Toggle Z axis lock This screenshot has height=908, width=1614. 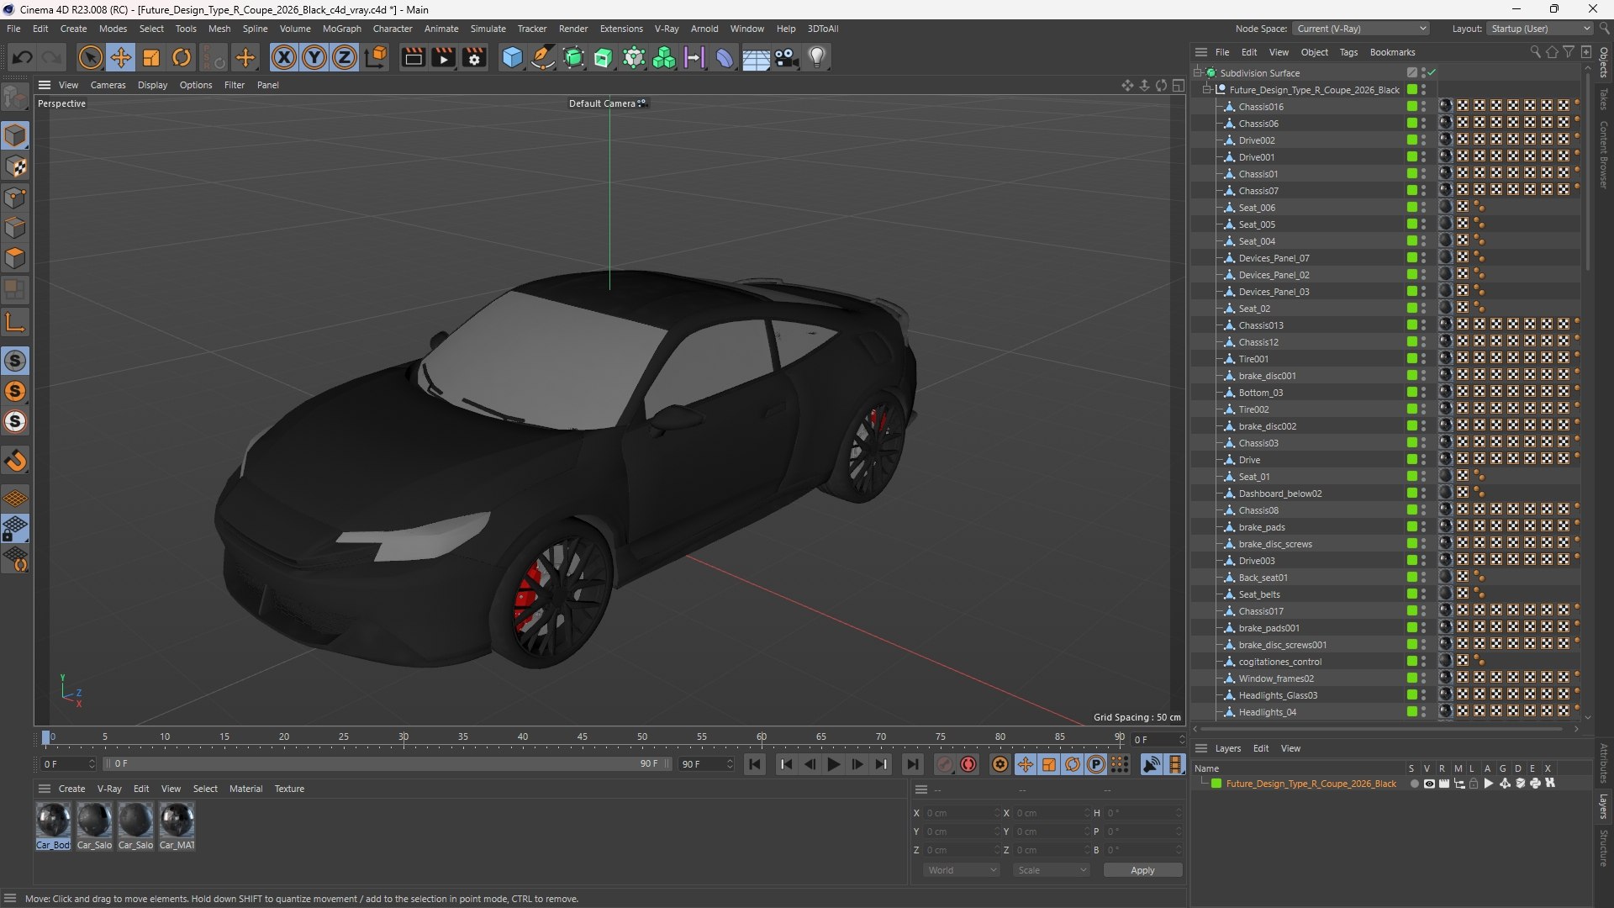345,57
